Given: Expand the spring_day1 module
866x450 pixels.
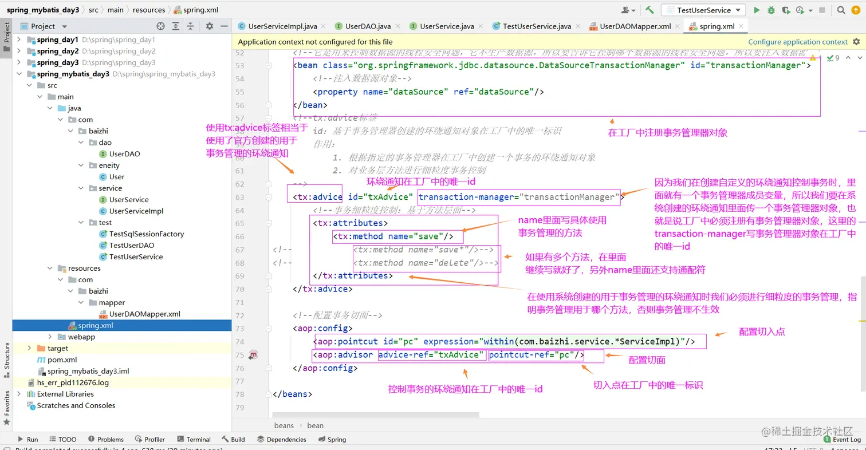Looking at the screenshot, I should (19, 40).
